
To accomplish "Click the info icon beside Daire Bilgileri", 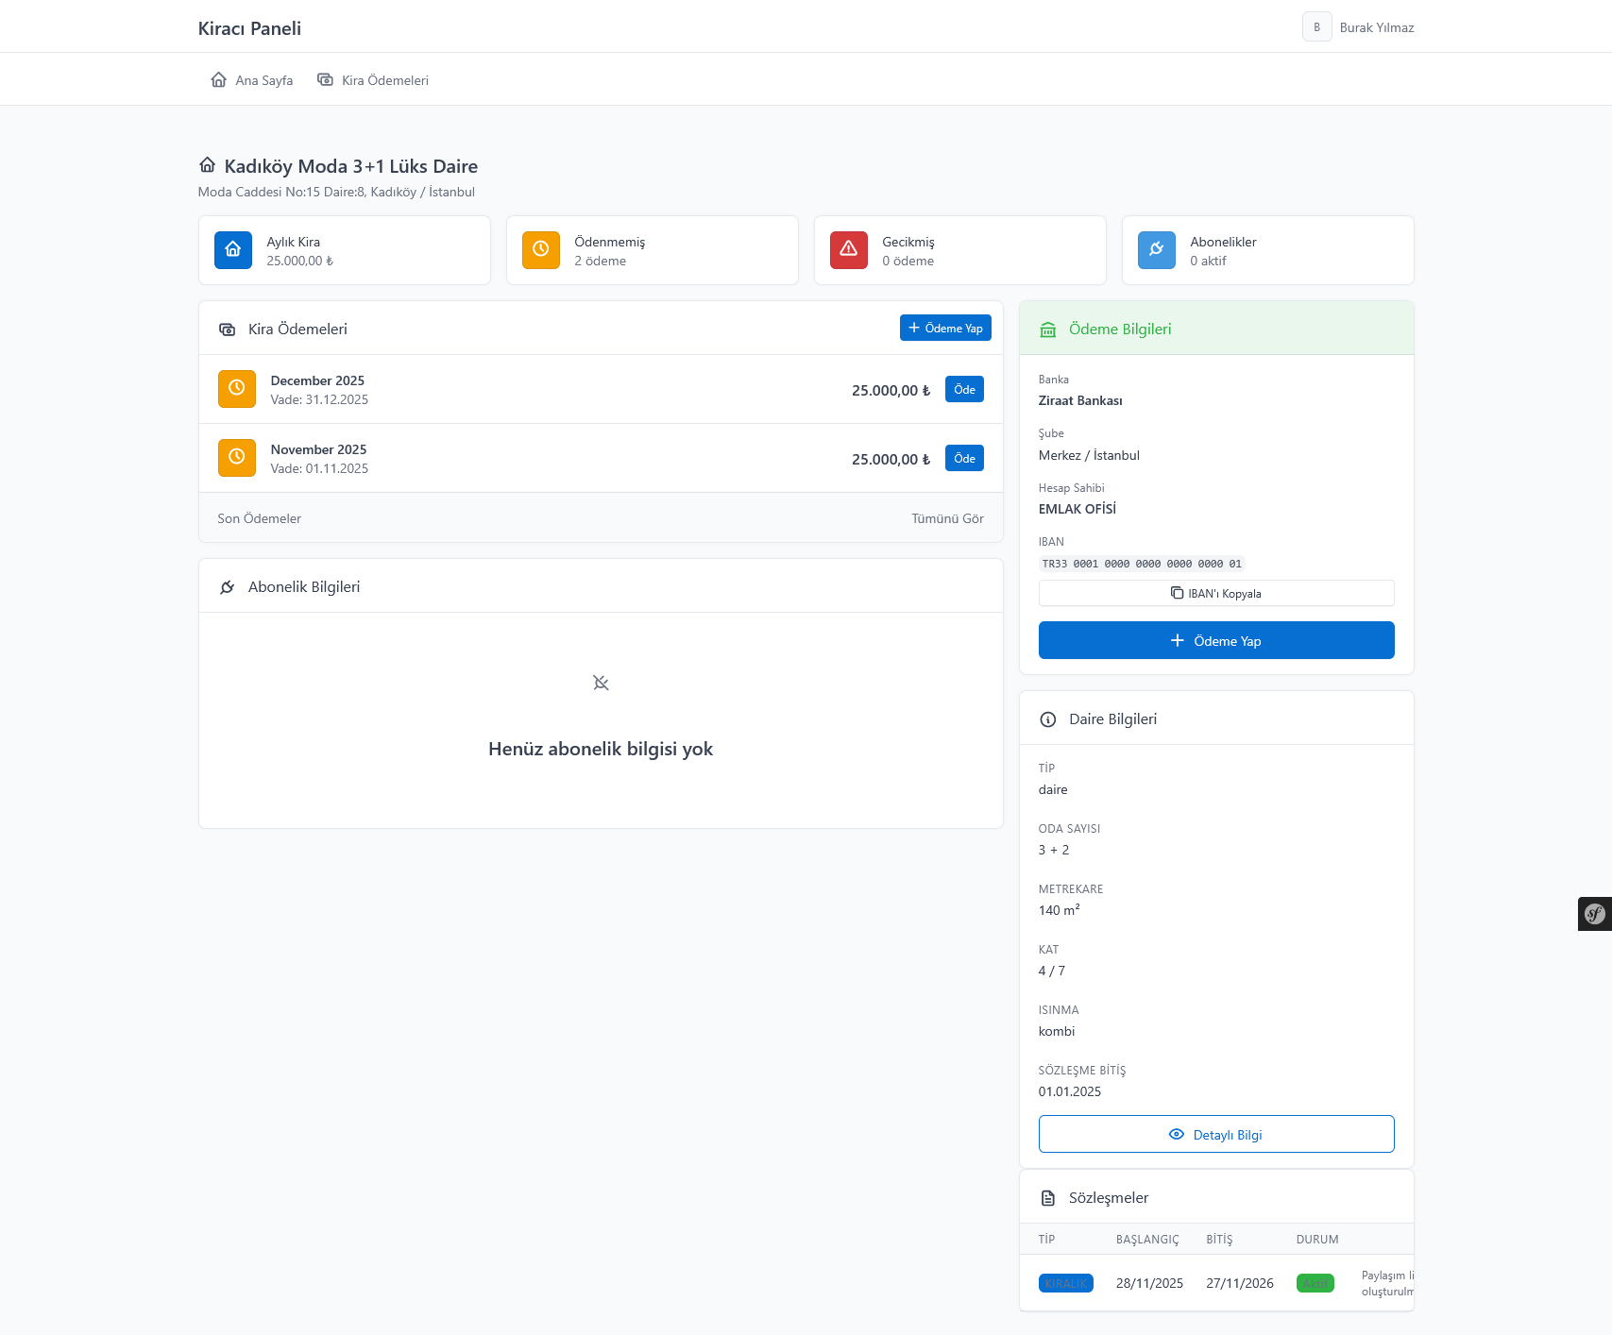I will click(1047, 719).
